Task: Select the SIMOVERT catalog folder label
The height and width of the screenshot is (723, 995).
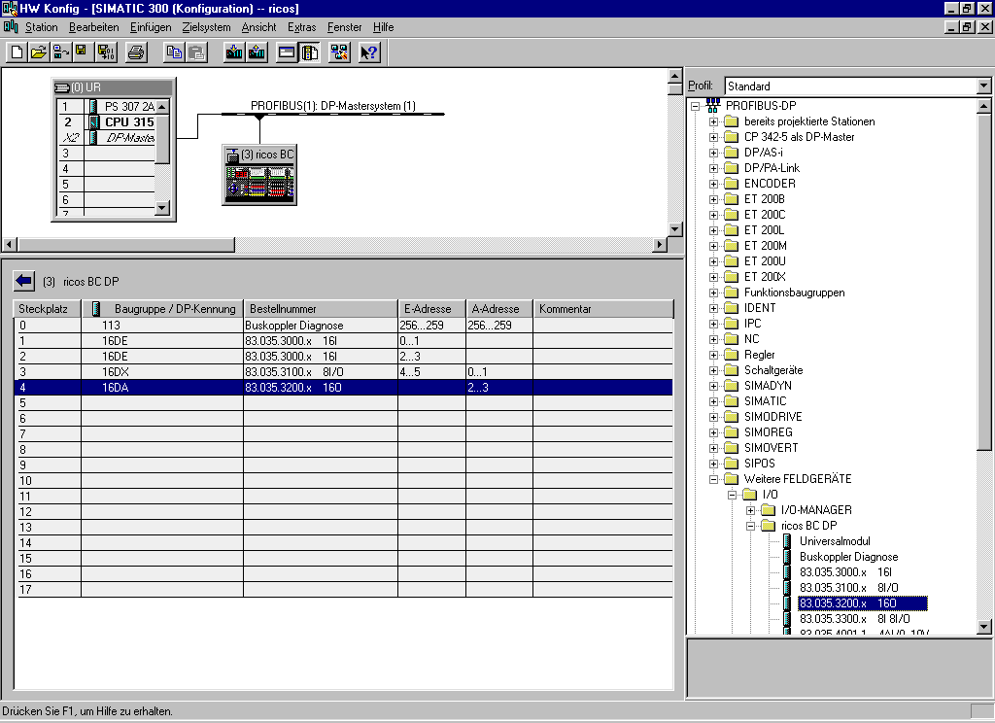Action: coord(771,448)
